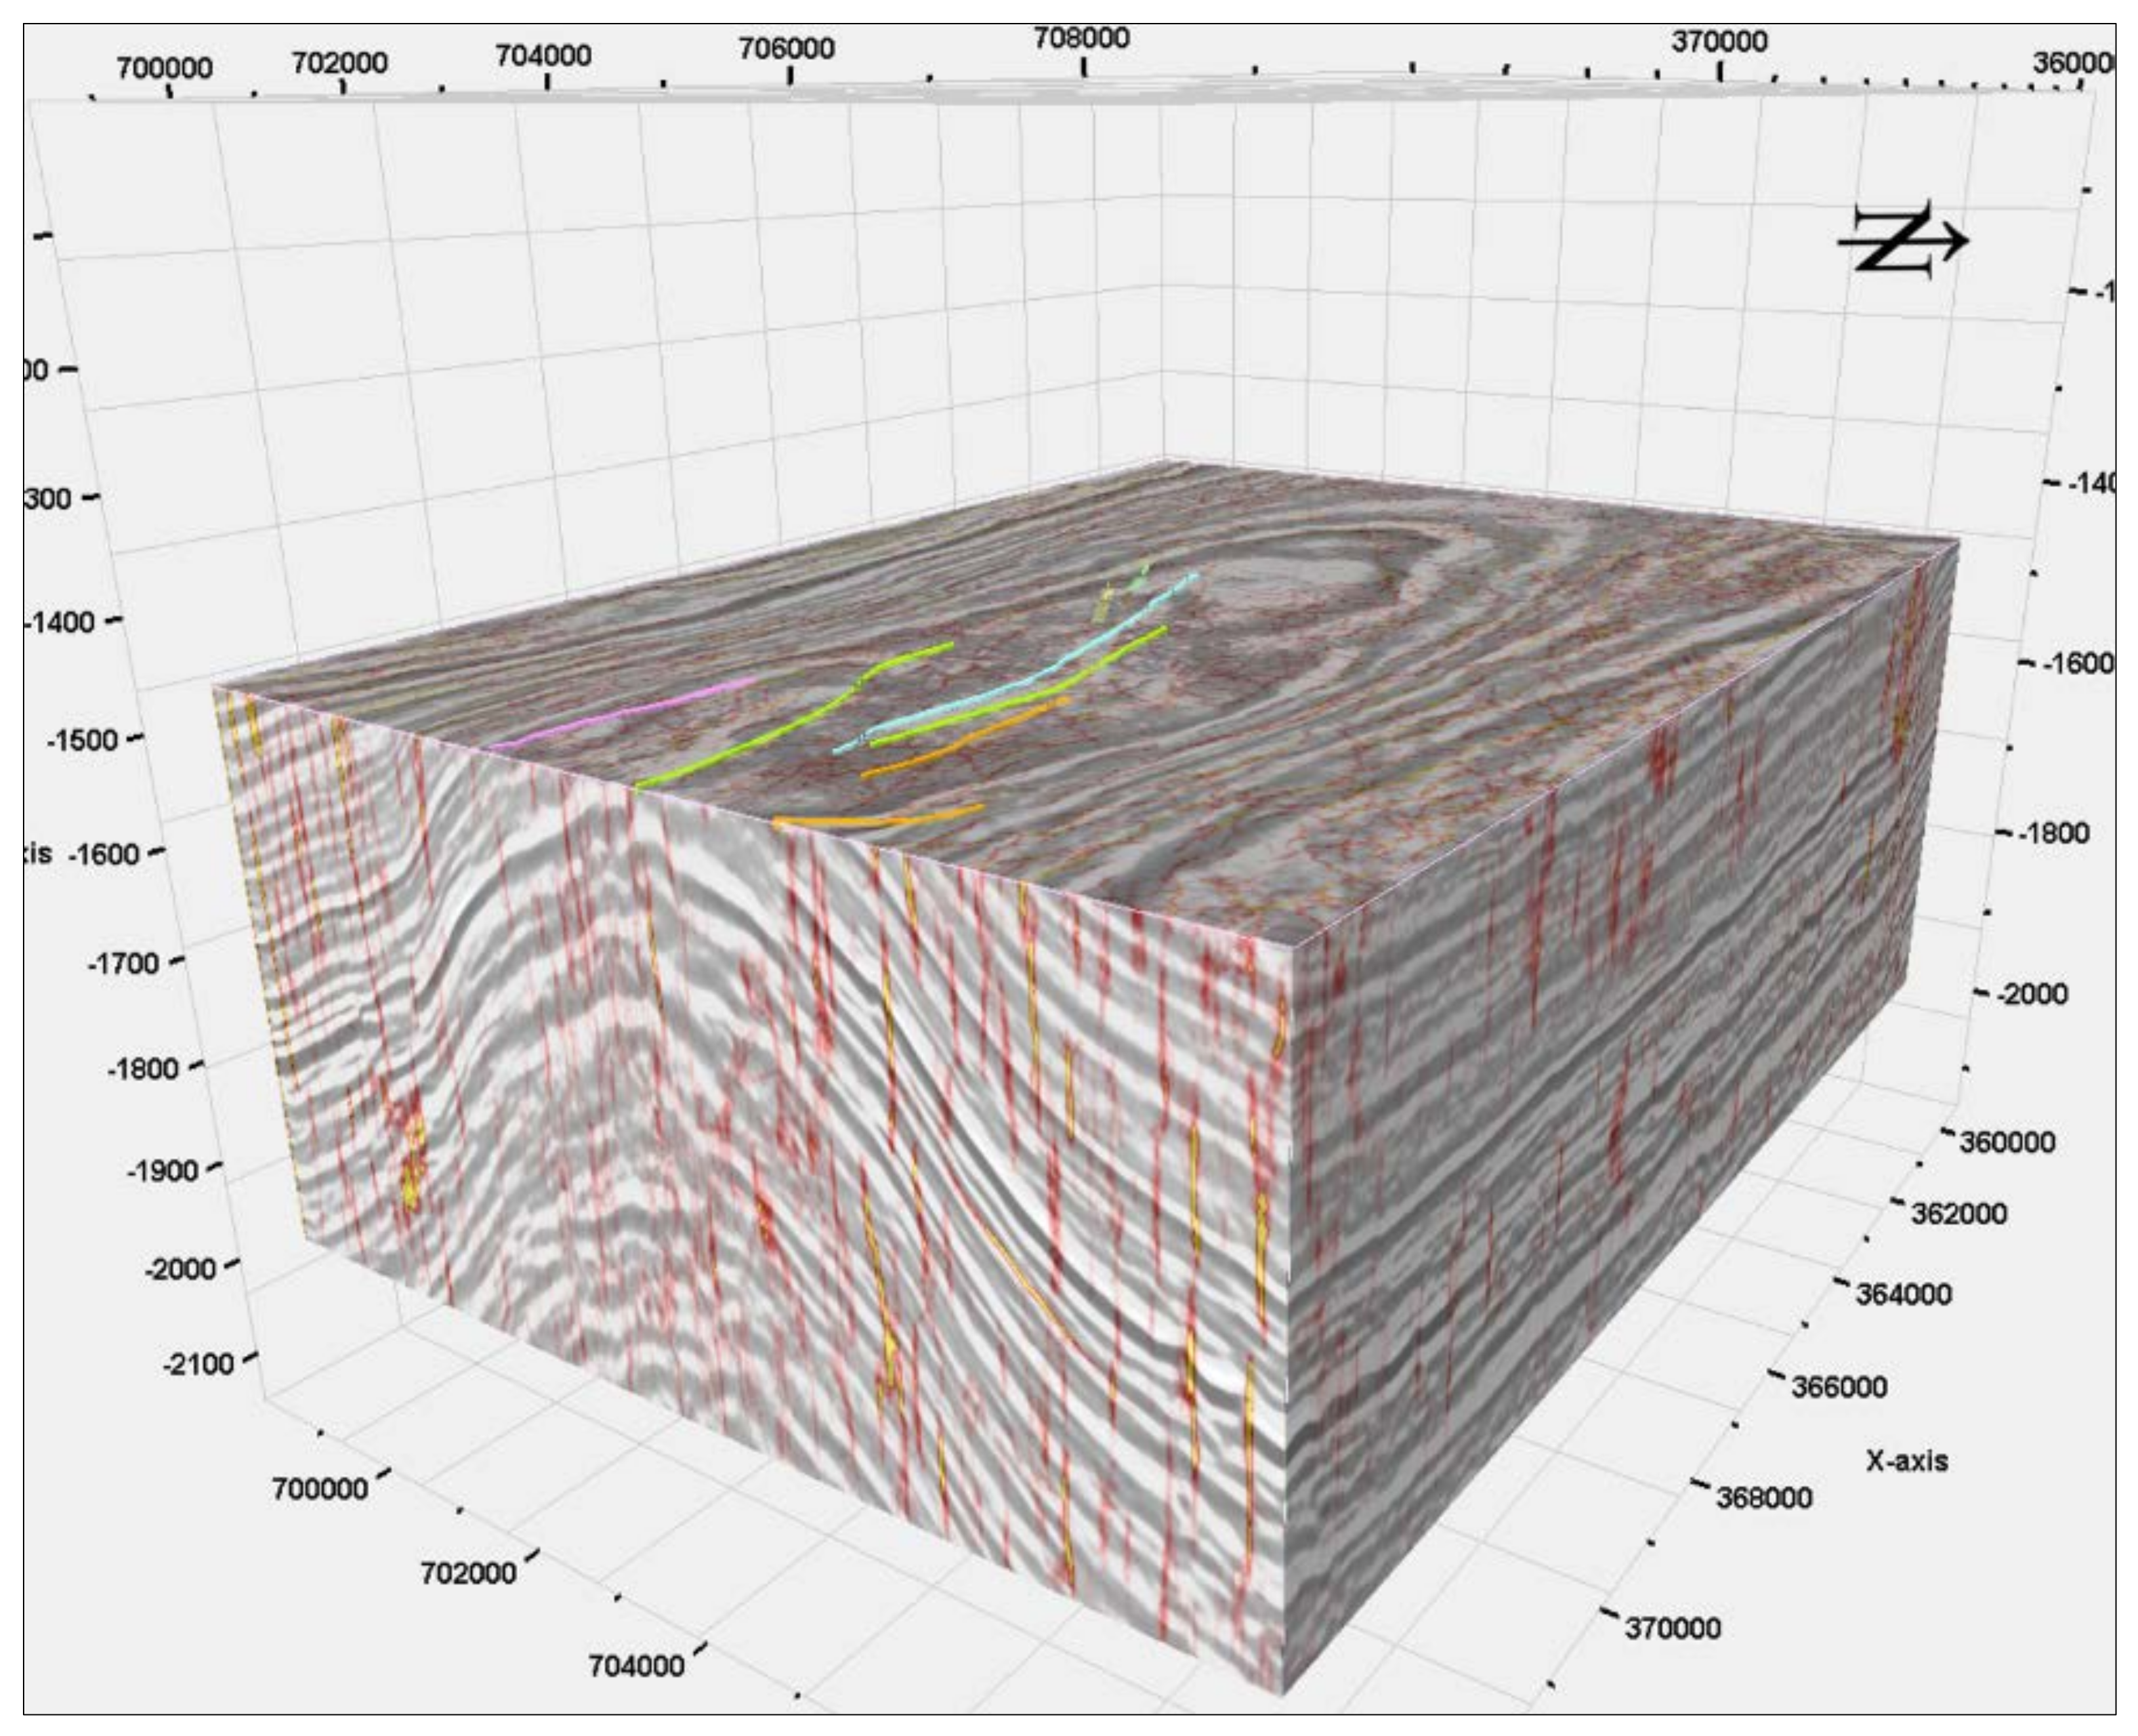The width and height of the screenshot is (2138, 1736).
Task: Click the 368000 X-axis tick label
Action: (1764, 1498)
